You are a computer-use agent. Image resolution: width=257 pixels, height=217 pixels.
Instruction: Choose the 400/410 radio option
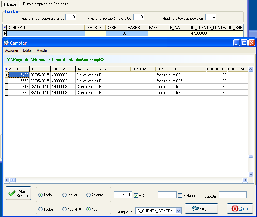[65, 209]
